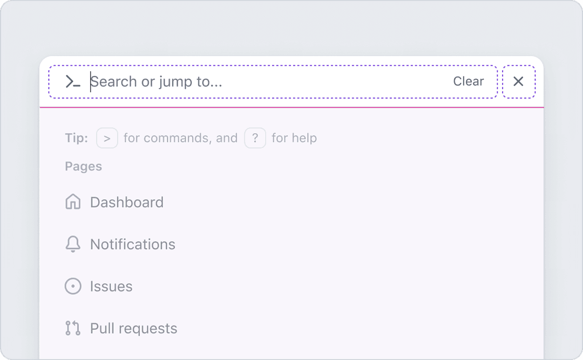Image resolution: width=583 pixels, height=360 pixels.
Task: Click the 'for help' hint text
Action: [x=294, y=138]
